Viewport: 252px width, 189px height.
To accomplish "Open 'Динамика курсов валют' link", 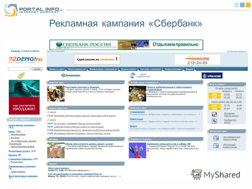I will point(231,115).
